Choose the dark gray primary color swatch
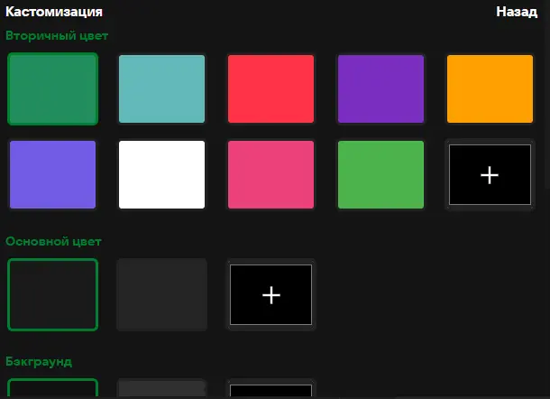The image size is (550, 399). point(162,294)
